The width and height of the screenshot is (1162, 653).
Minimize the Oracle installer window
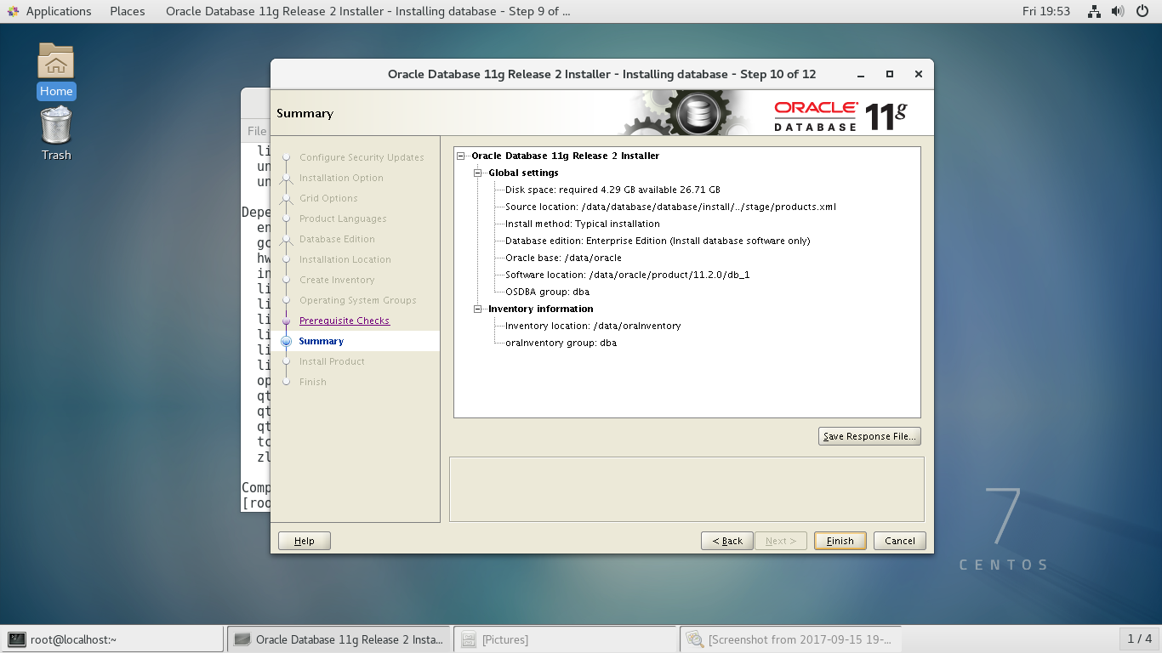[x=862, y=74]
